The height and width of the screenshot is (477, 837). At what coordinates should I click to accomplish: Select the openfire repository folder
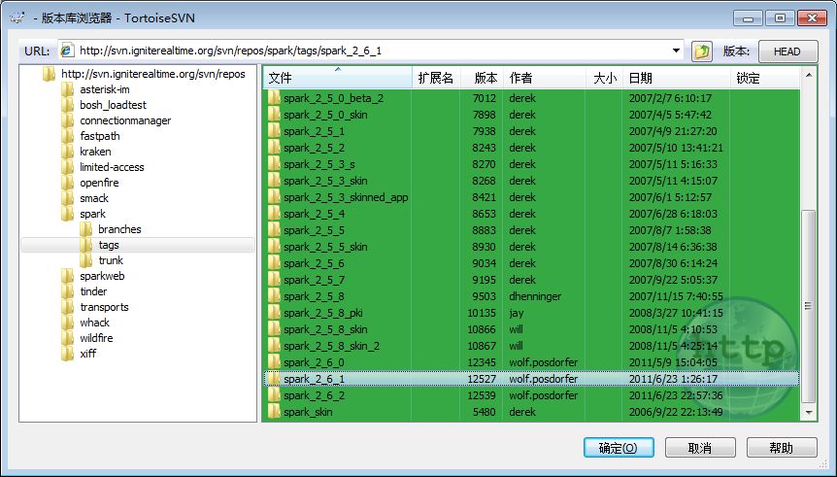[99, 183]
